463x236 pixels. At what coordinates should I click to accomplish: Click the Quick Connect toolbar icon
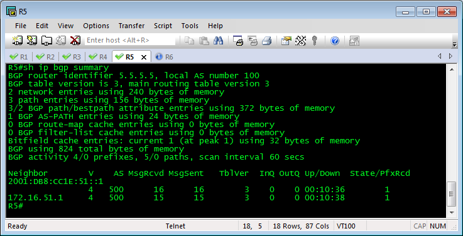32,40
